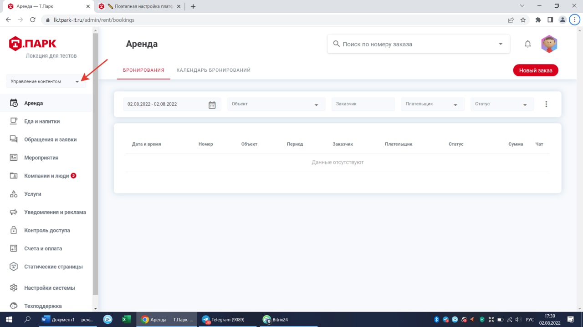Open the Плательщик filter dropdown
Image resolution: width=583 pixels, height=327 pixels.
tap(432, 104)
